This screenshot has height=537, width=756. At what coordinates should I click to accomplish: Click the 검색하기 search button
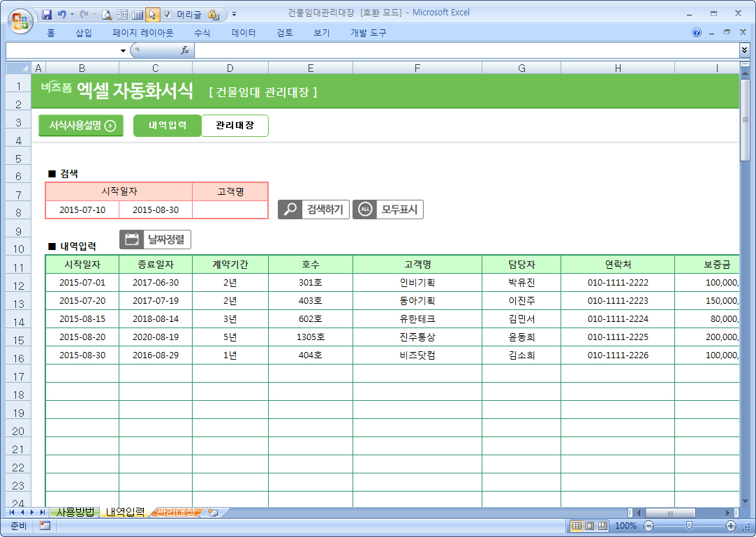(x=313, y=209)
